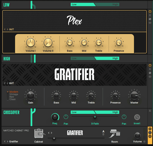Image resolution: width=153 pixels, height=146 pixels.
Task: Select the Clean amp mode
Action: (x=13, y=99)
